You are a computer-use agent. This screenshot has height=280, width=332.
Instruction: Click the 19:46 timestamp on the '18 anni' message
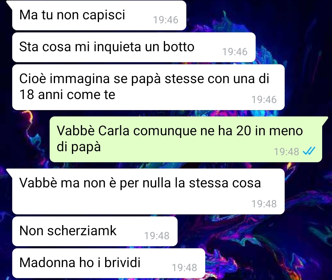[264, 100]
